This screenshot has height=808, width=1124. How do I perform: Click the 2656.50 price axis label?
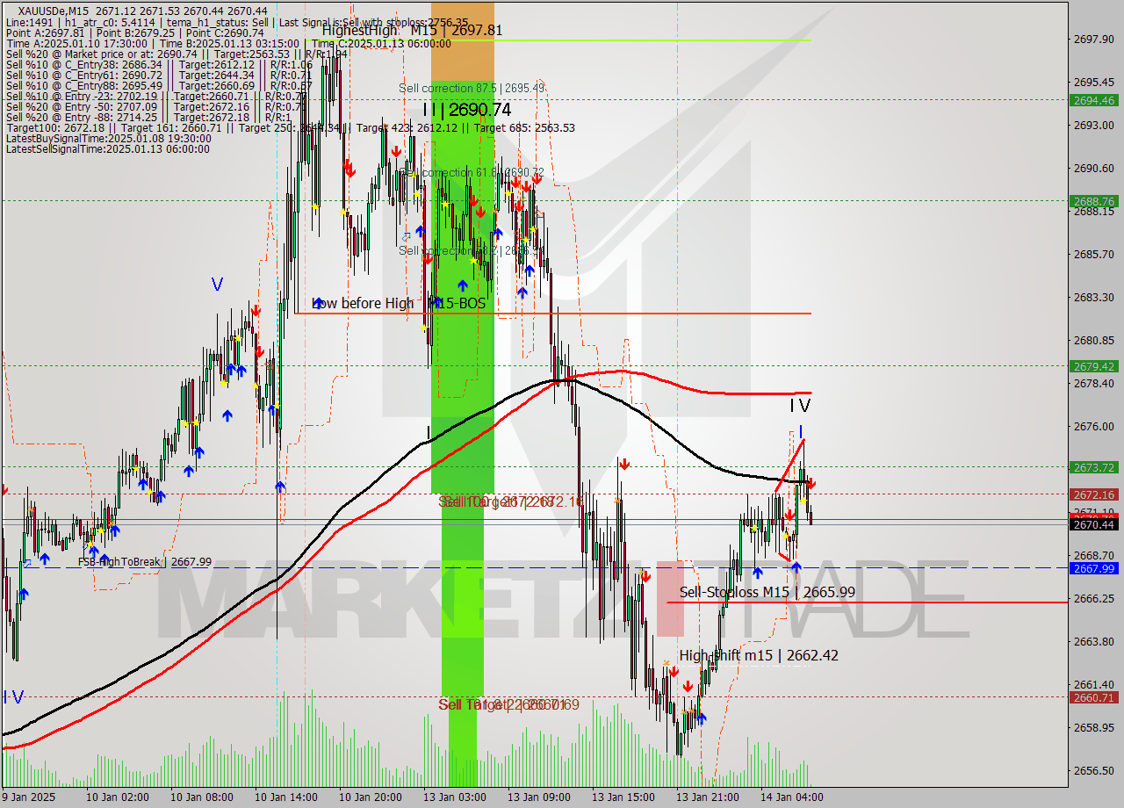[1093, 770]
